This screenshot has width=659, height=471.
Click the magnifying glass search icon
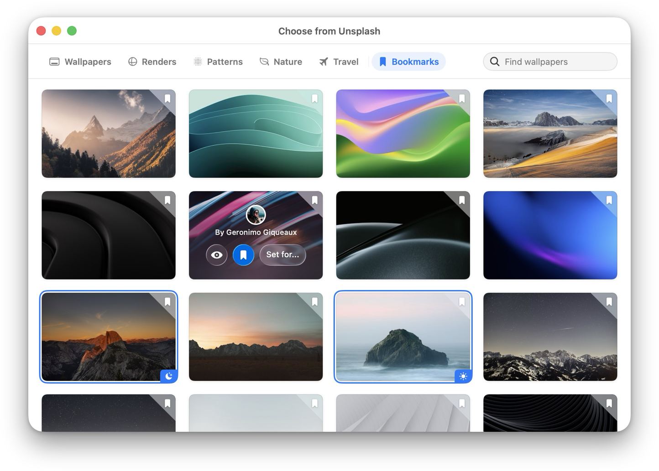point(495,62)
